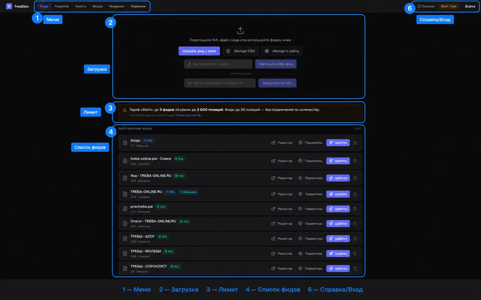Click the warning triangle in tariff notice

(x=125, y=110)
